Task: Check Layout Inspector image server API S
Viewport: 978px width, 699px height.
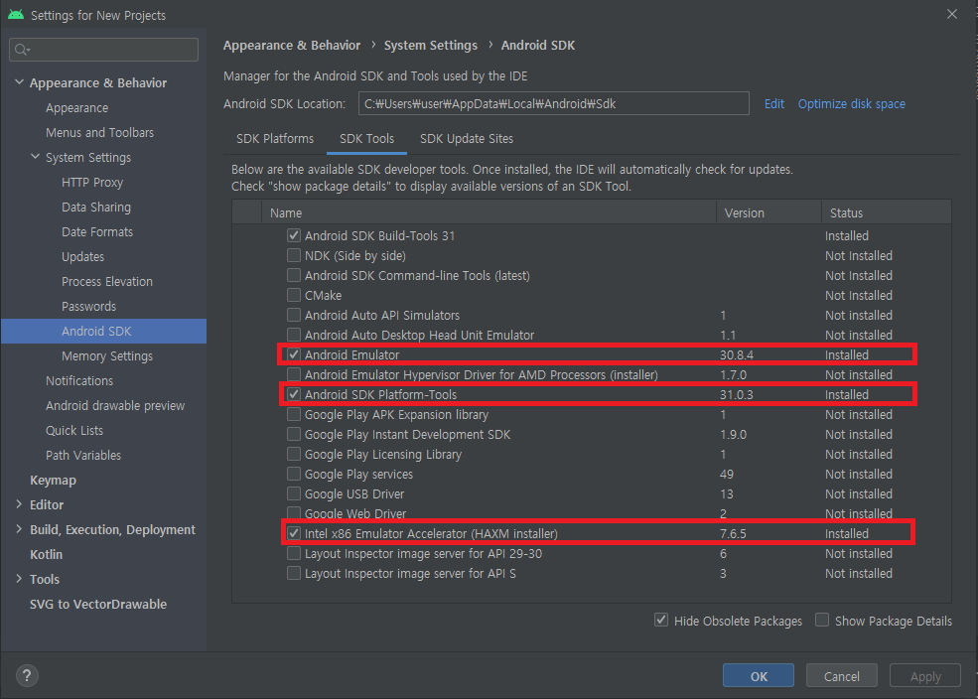Action: coord(294,573)
